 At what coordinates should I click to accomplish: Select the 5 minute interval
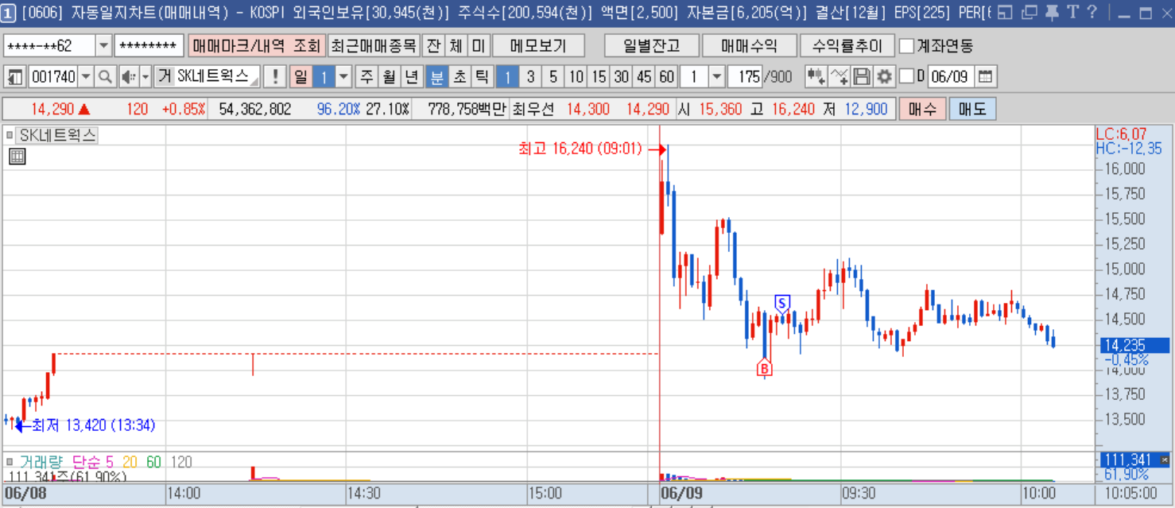click(x=553, y=77)
